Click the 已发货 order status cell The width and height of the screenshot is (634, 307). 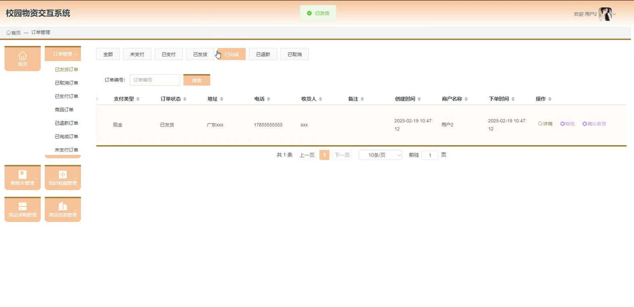coord(167,125)
